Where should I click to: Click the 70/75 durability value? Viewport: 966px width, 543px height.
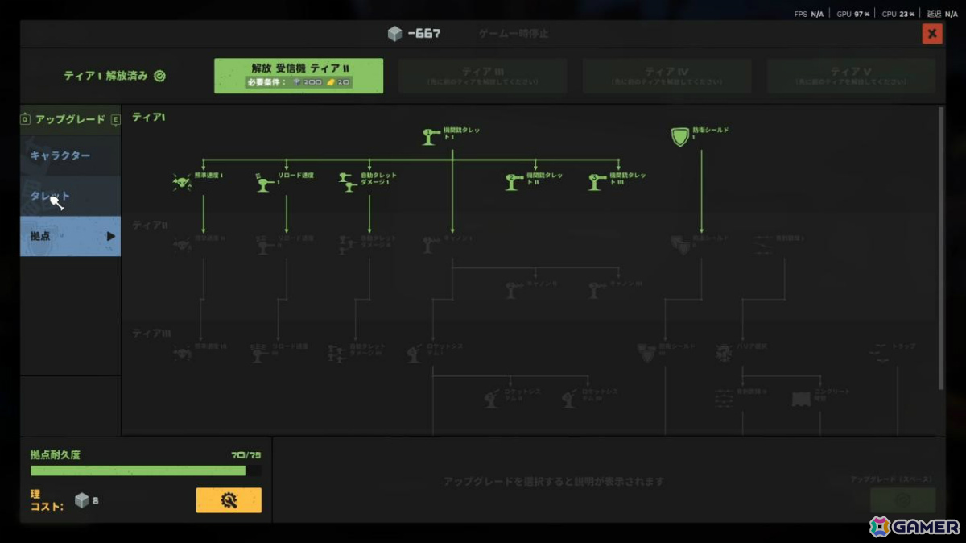246,455
